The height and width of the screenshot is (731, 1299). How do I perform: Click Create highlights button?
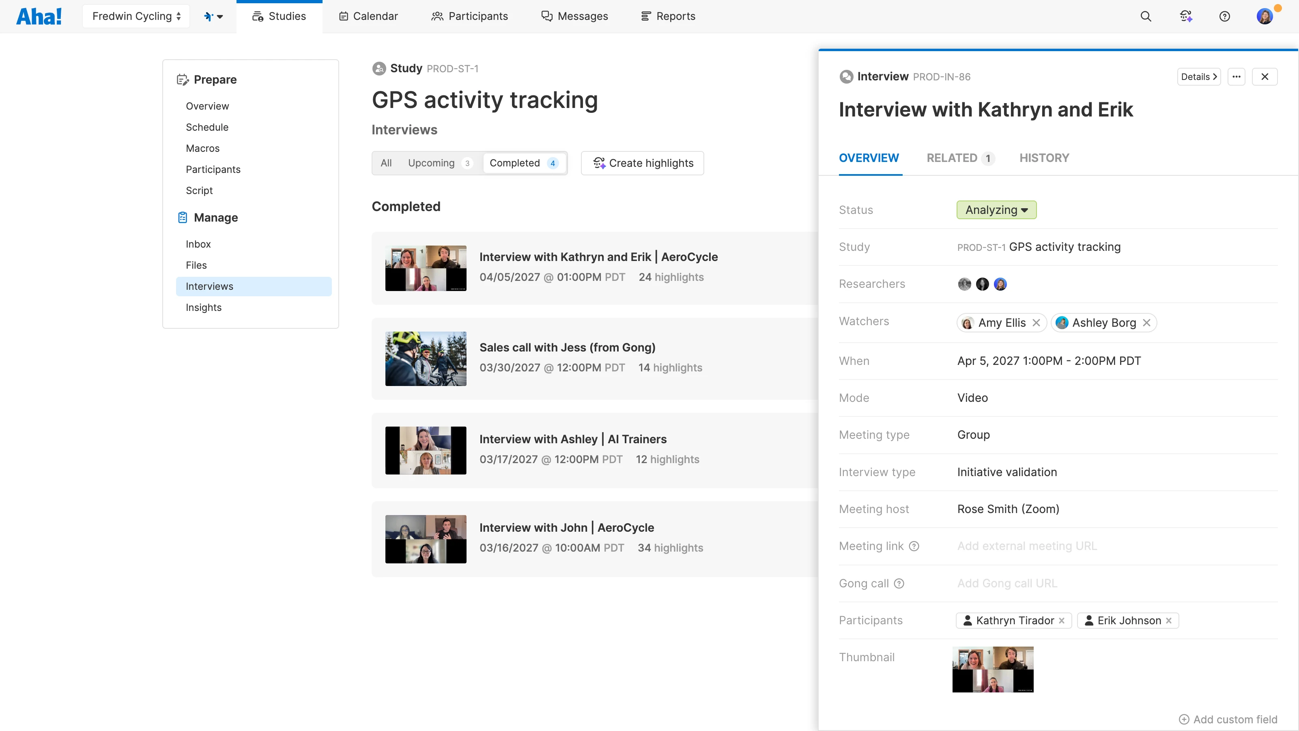[x=643, y=163]
